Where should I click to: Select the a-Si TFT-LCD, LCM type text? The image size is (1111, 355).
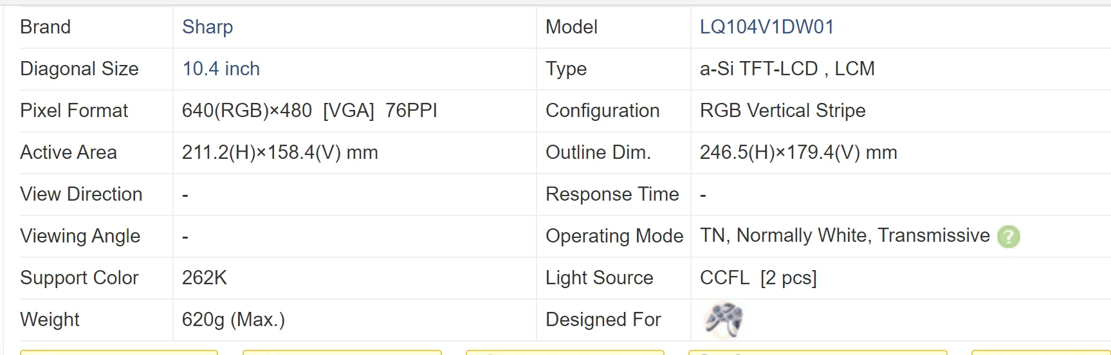[787, 69]
